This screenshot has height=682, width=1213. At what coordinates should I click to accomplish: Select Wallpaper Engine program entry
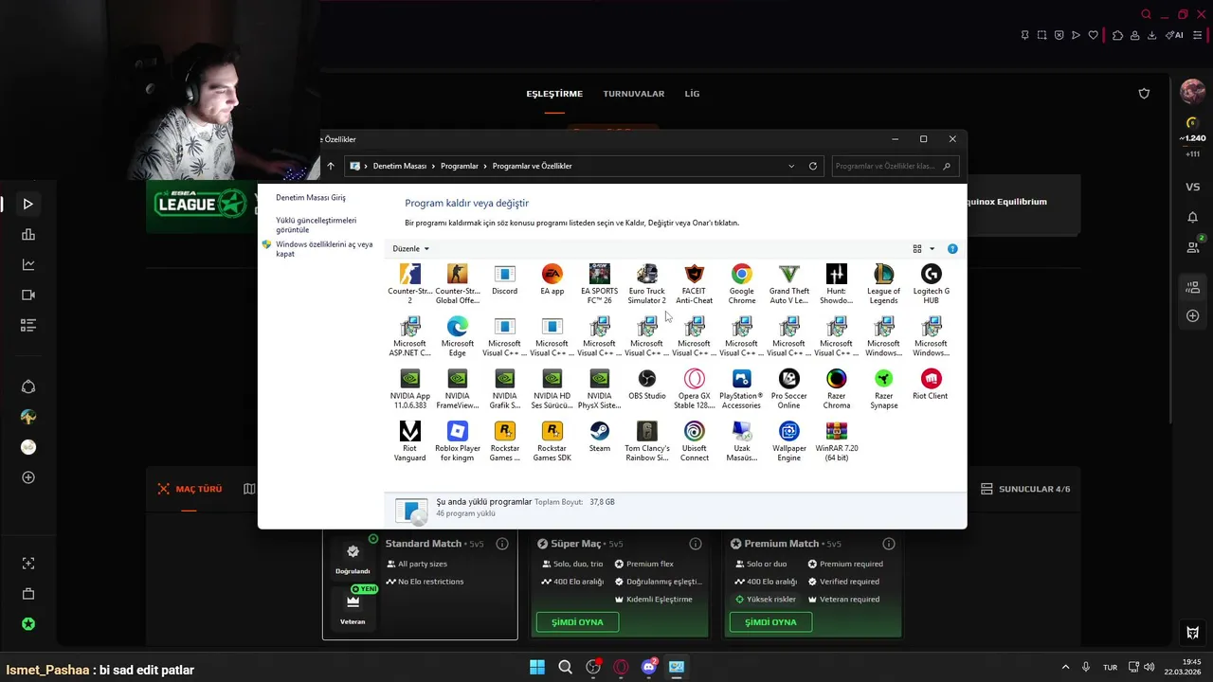point(788,441)
